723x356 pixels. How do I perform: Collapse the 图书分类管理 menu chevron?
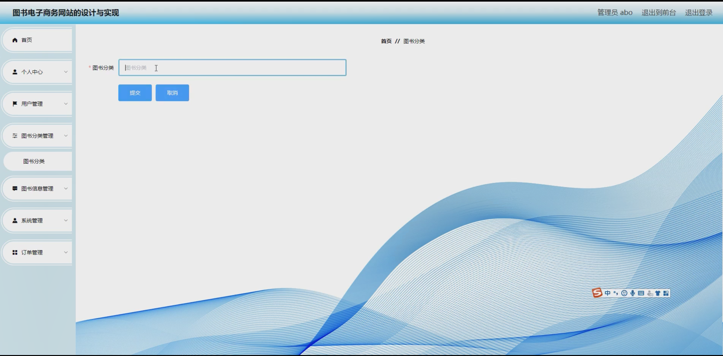click(66, 136)
